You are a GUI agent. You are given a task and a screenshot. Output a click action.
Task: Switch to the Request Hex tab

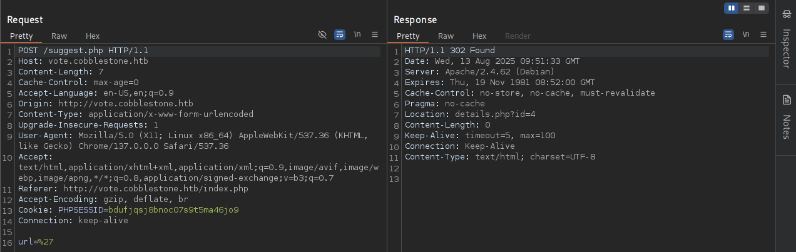pyautogui.click(x=93, y=36)
